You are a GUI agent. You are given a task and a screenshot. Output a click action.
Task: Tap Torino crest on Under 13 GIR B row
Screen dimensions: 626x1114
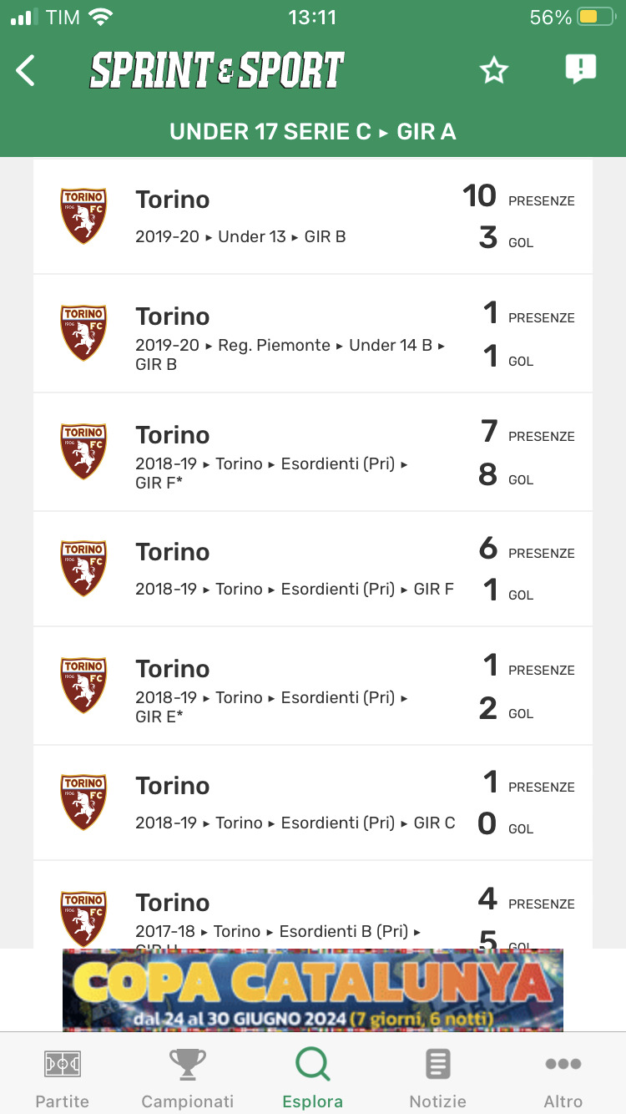click(83, 216)
